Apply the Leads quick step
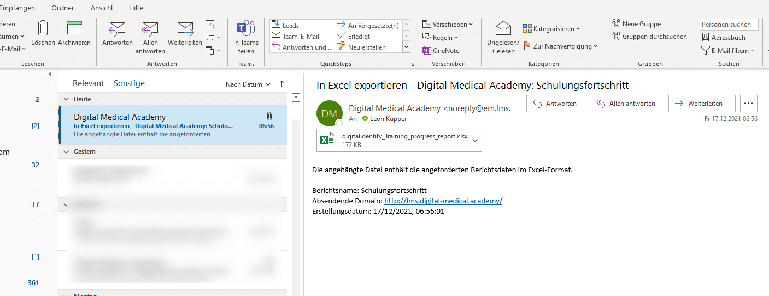This screenshot has width=769, height=296. click(286, 25)
